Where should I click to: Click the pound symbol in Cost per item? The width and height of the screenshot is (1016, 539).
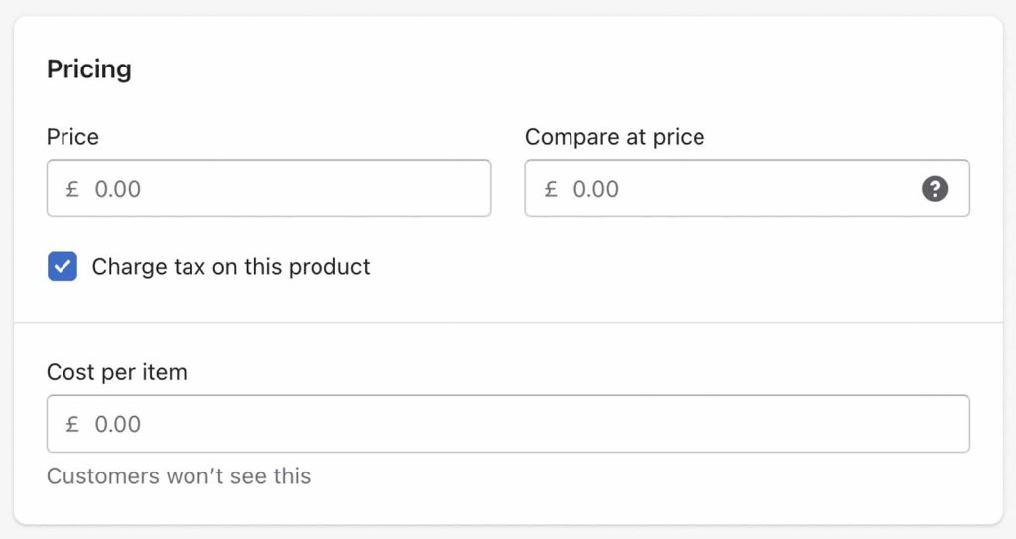click(x=72, y=424)
